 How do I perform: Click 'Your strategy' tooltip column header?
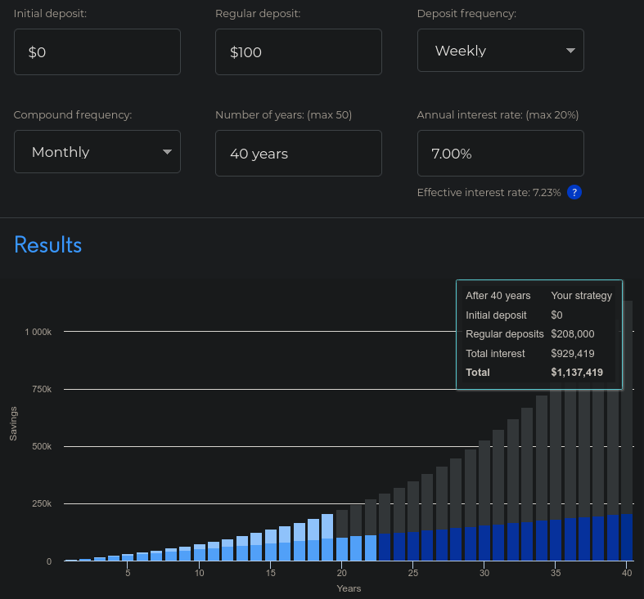581,296
